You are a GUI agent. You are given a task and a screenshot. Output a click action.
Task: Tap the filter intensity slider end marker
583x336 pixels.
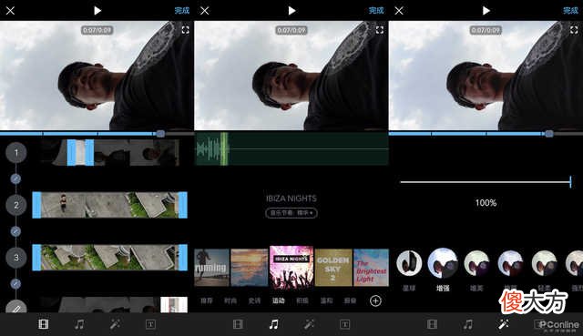point(570,182)
